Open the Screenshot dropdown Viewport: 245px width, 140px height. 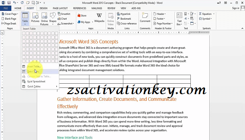(73, 23)
